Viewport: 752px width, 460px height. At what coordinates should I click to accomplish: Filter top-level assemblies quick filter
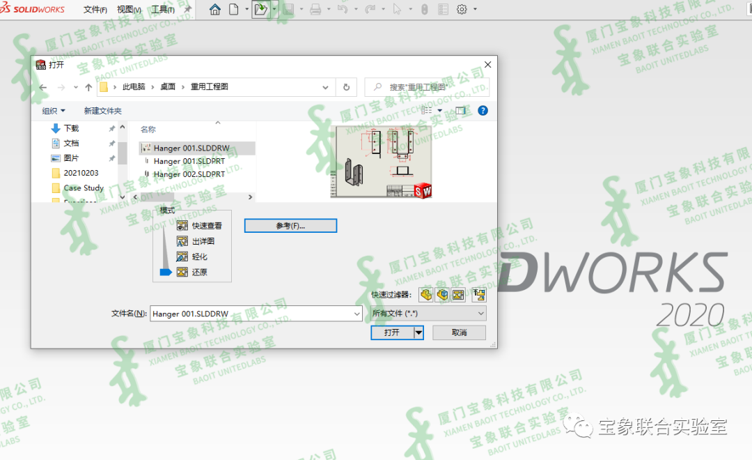pos(478,294)
